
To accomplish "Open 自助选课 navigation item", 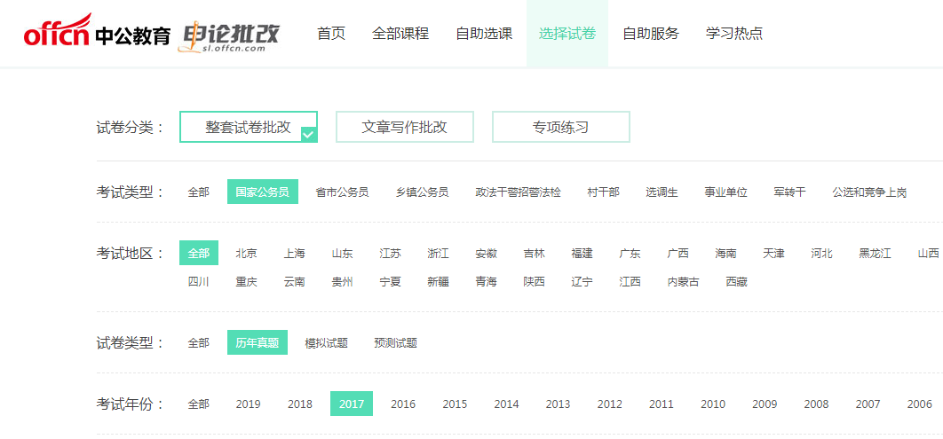I will click(484, 34).
